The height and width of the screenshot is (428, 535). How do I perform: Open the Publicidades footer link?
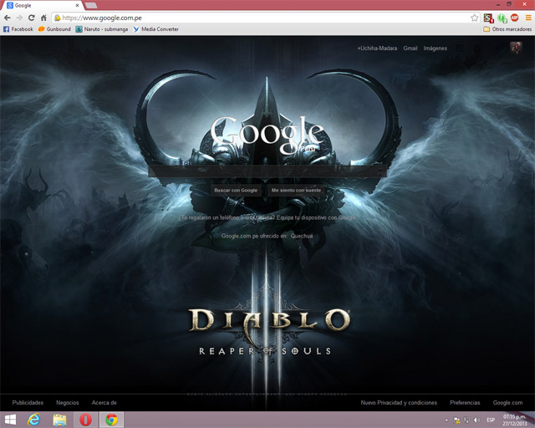[28, 403]
